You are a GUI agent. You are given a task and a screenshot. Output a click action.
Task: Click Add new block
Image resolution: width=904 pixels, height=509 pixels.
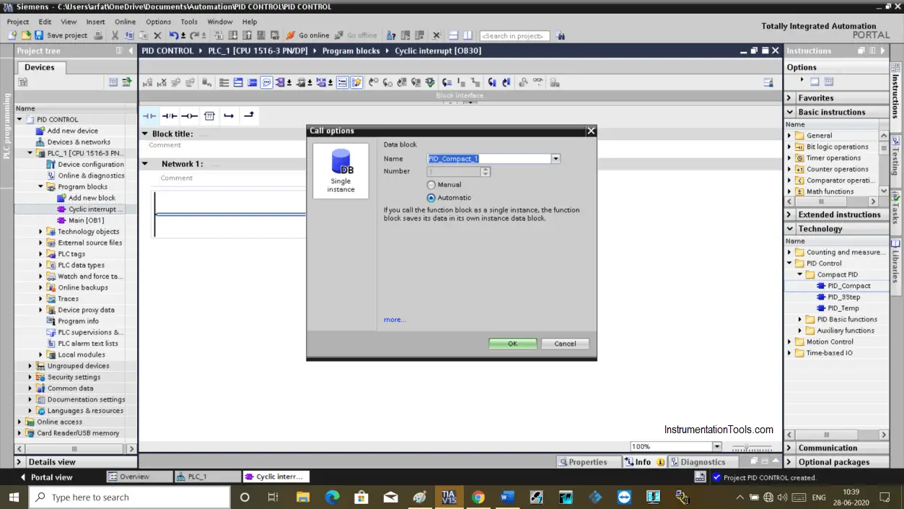tap(92, 198)
